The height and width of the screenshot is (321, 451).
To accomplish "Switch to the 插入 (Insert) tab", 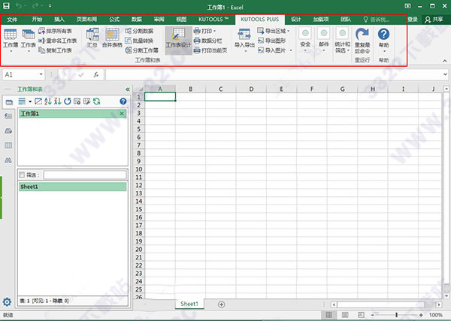I will (59, 20).
